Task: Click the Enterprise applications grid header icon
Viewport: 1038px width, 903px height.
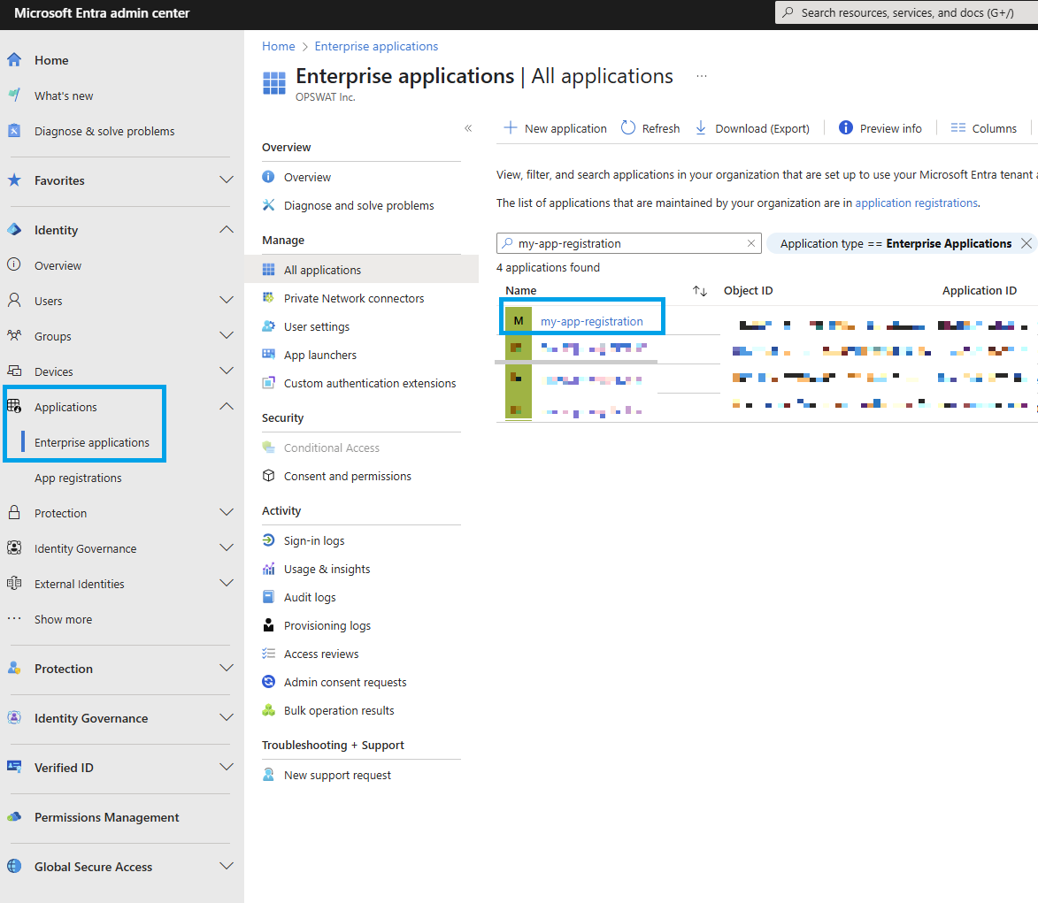Action: point(274,83)
